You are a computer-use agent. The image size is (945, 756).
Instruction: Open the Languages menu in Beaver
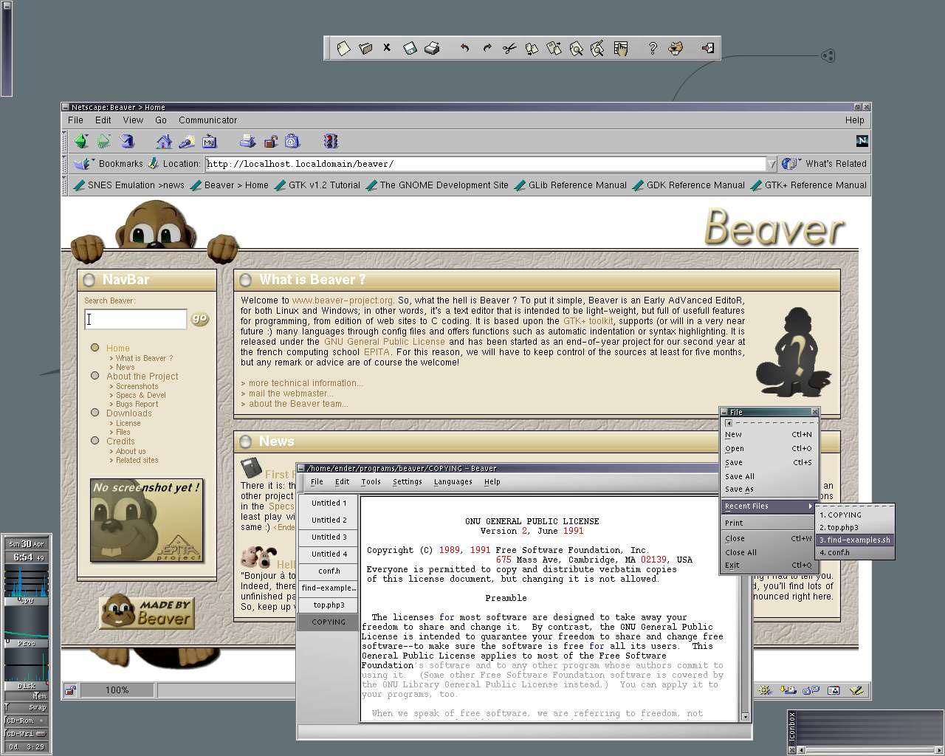coord(453,482)
